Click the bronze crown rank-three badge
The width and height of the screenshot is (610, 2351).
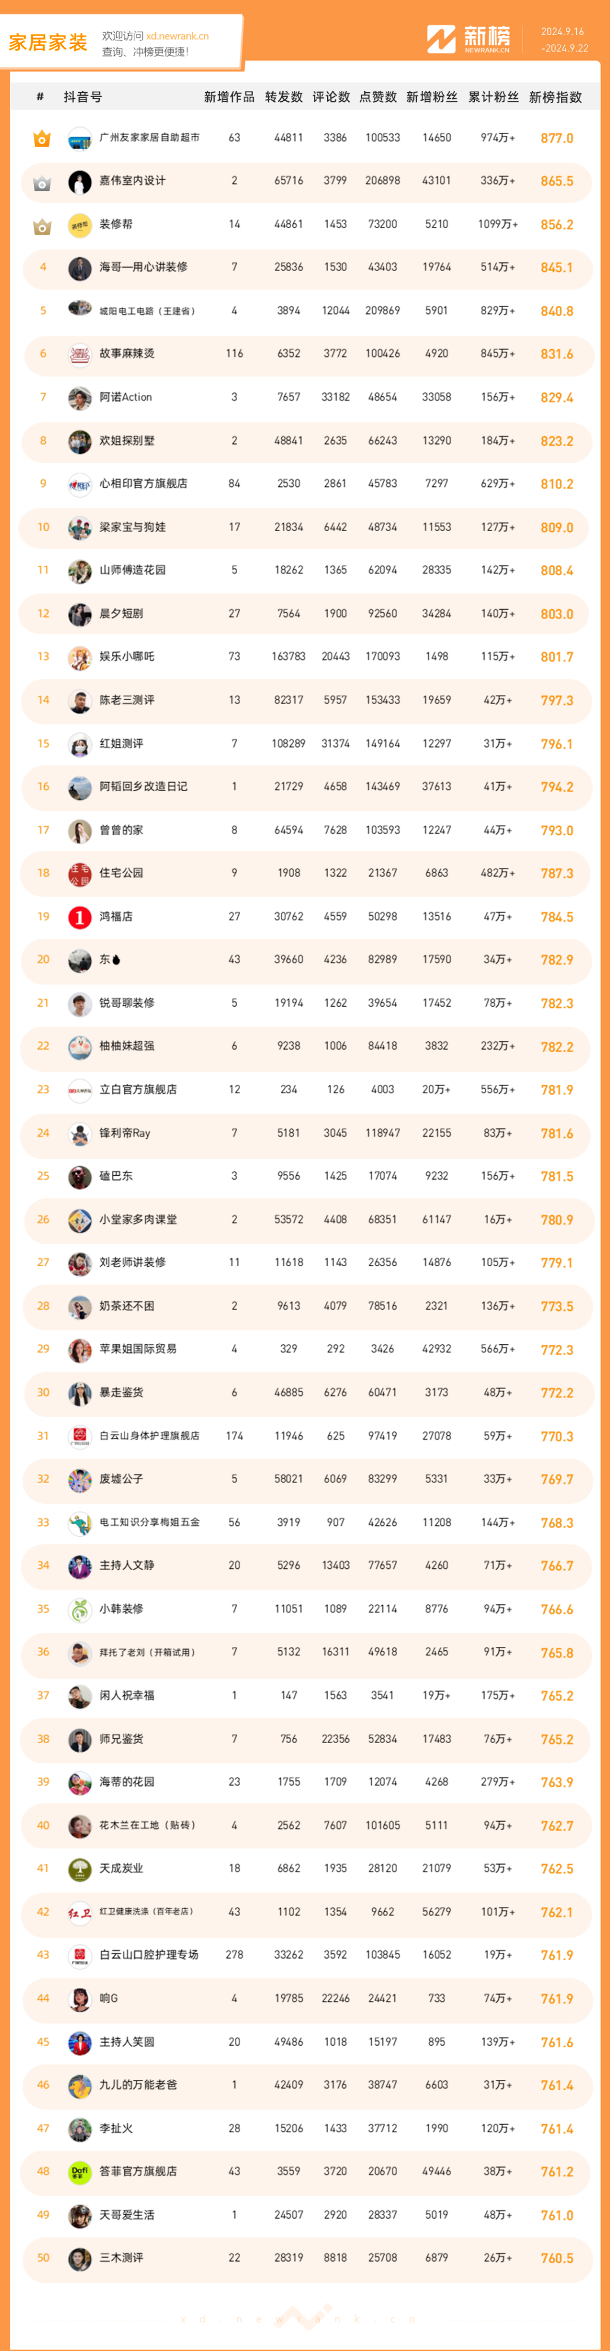pos(42,226)
